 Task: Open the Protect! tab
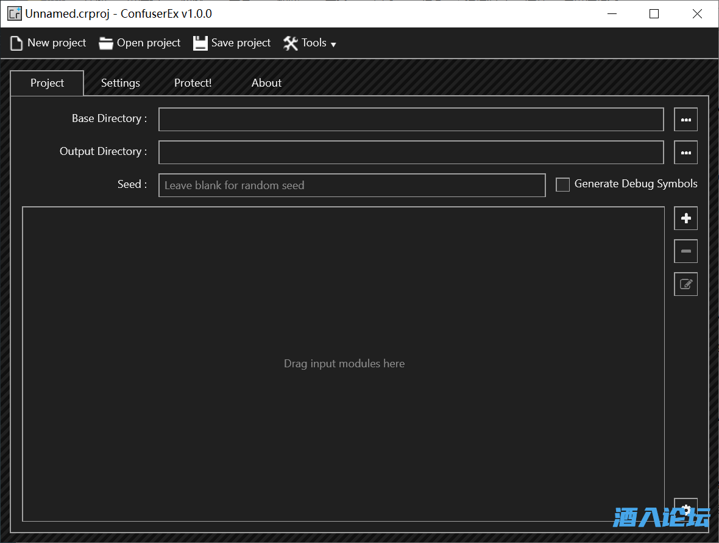click(193, 83)
